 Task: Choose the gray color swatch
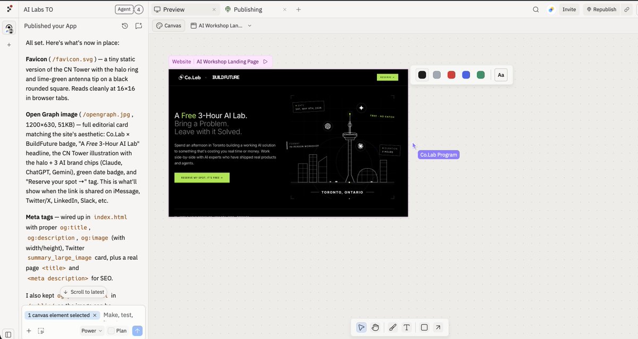tap(436, 75)
